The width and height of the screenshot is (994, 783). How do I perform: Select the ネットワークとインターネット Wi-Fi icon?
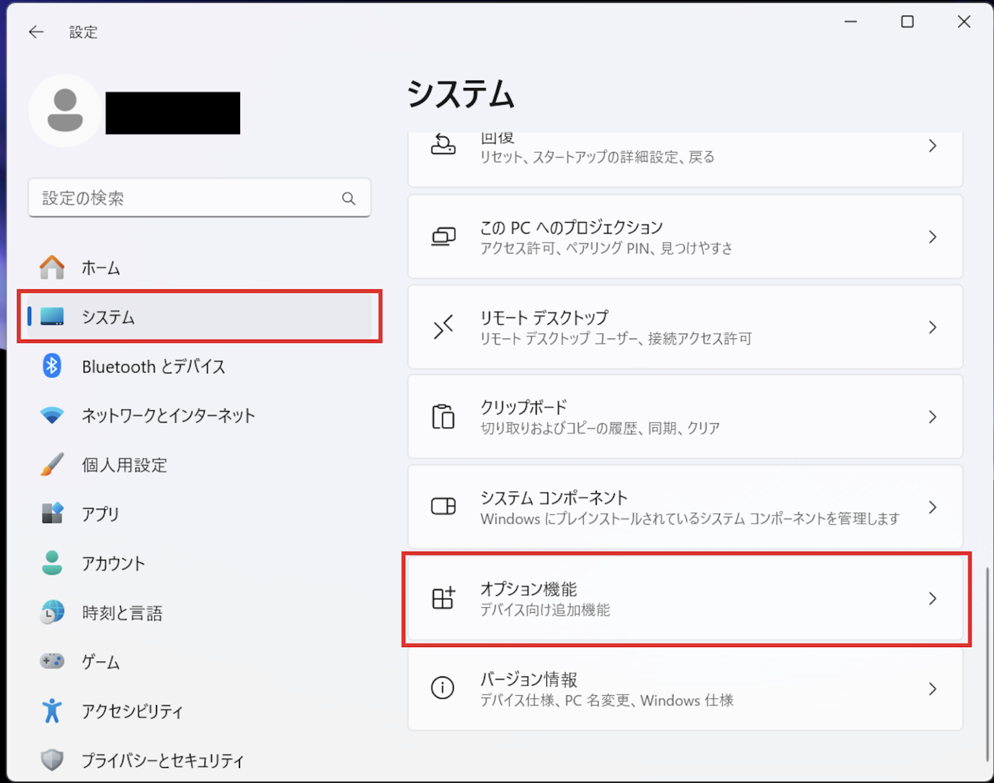click(52, 415)
